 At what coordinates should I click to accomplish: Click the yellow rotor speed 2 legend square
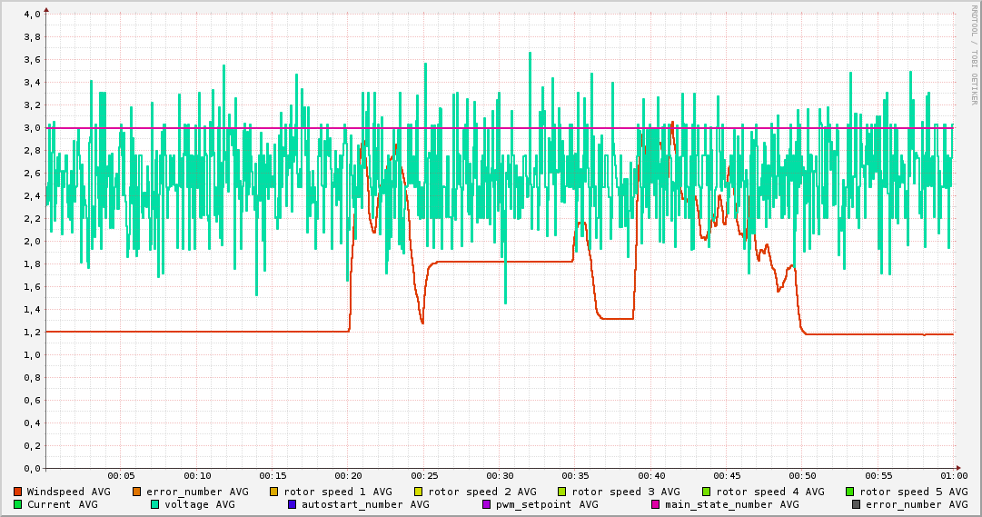coord(419,492)
